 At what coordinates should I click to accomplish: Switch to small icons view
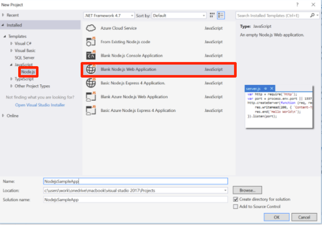pos(212,15)
